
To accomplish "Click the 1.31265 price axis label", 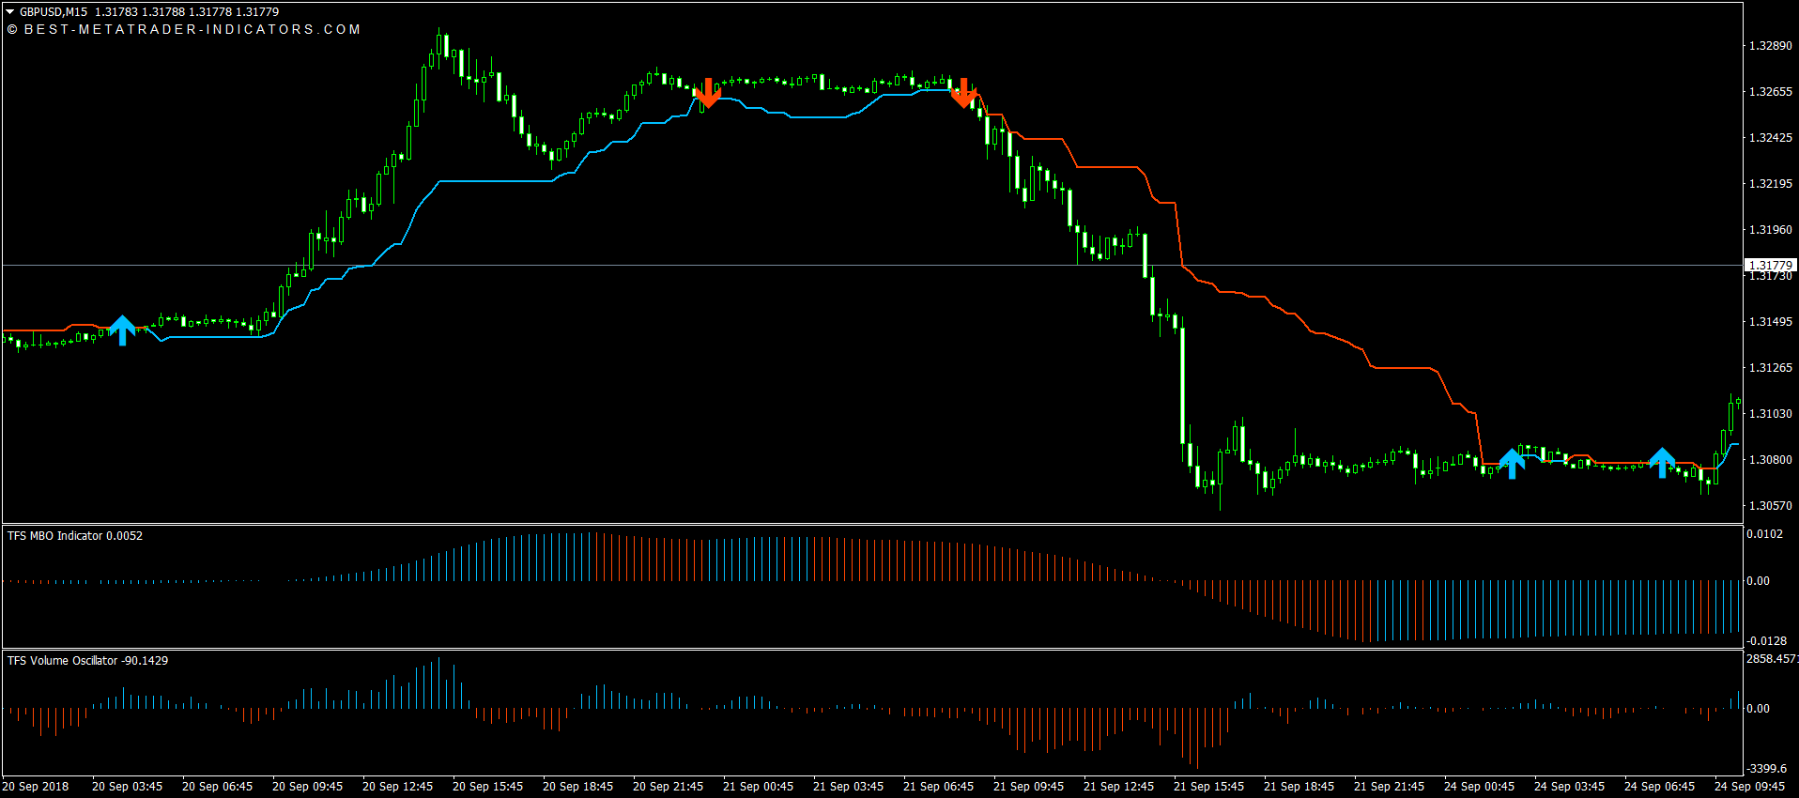I will click(x=1770, y=368).
